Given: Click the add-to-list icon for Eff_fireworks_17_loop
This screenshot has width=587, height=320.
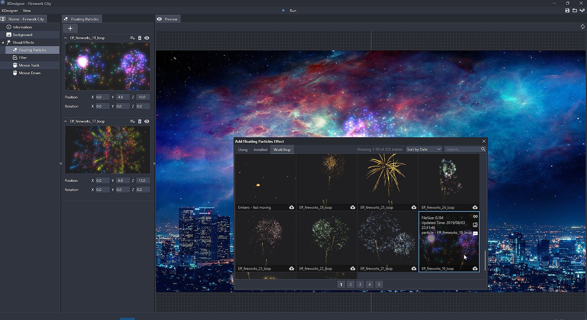Looking at the screenshot, I should (x=132, y=121).
